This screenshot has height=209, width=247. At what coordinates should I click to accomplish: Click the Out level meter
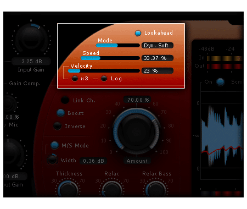coord(225,66)
